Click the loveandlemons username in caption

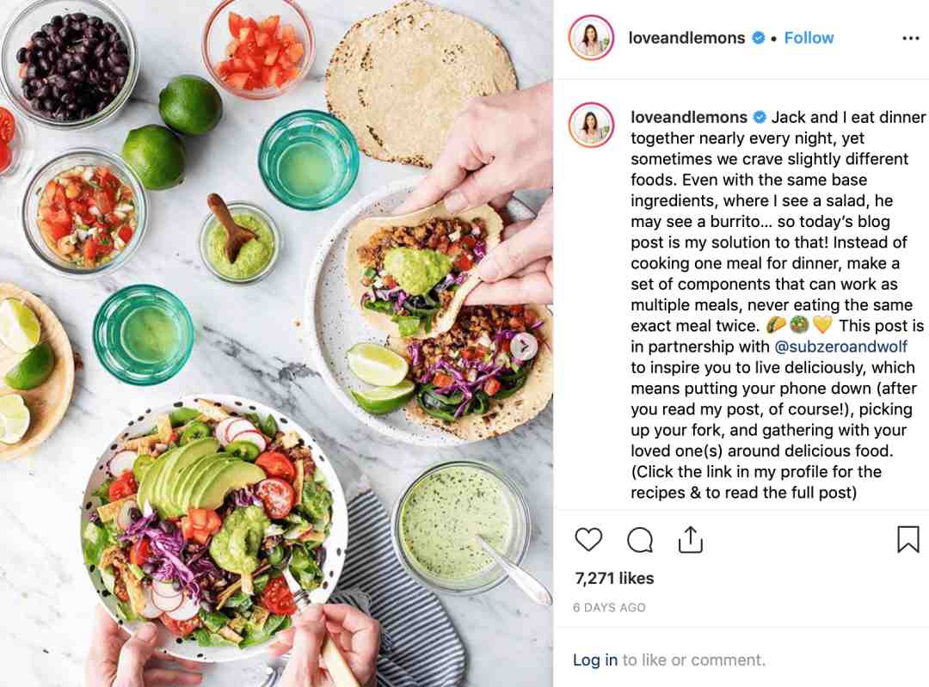pos(689,117)
